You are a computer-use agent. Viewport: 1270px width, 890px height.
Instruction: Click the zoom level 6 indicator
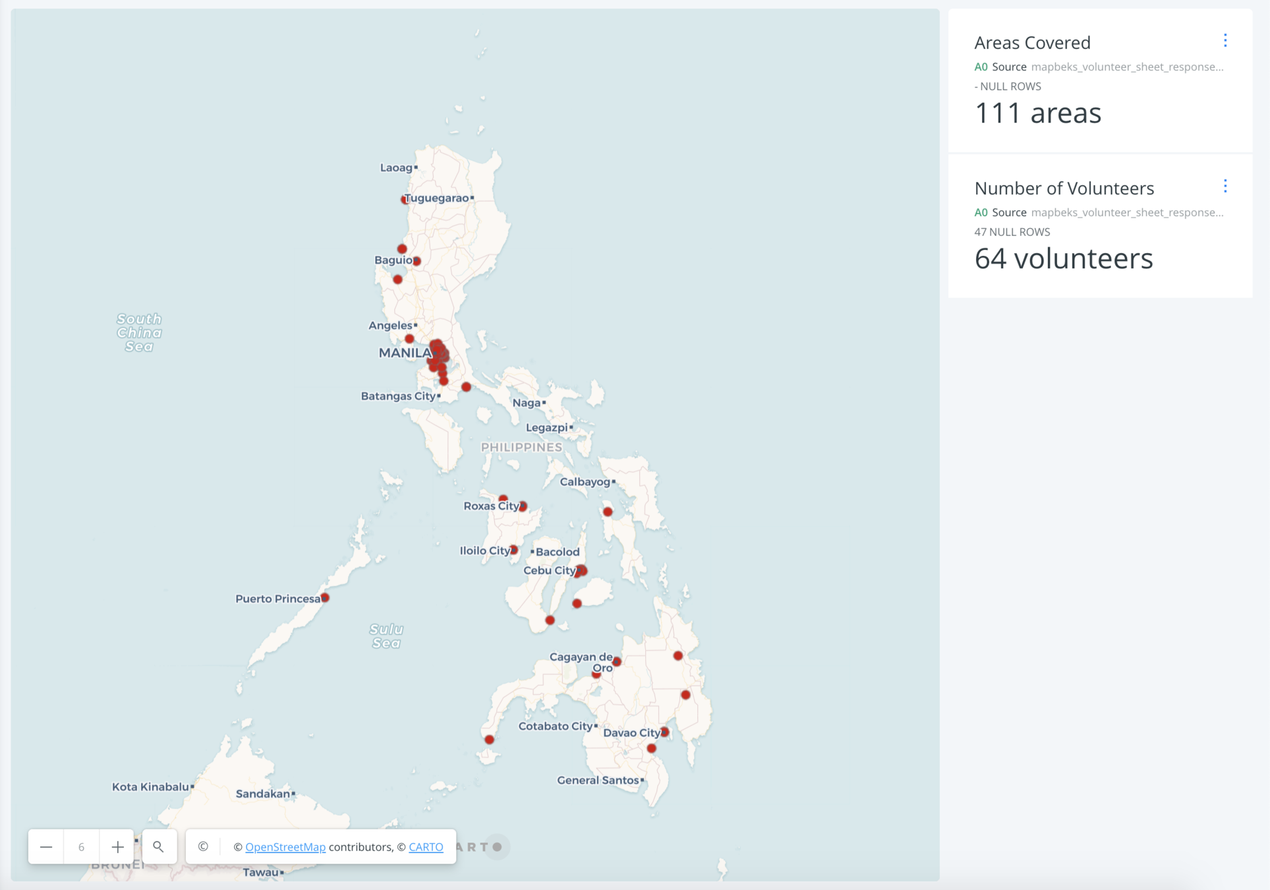tap(82, 846)
